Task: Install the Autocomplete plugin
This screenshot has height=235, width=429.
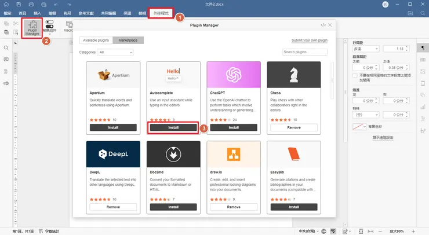Action: coord(173,127)
